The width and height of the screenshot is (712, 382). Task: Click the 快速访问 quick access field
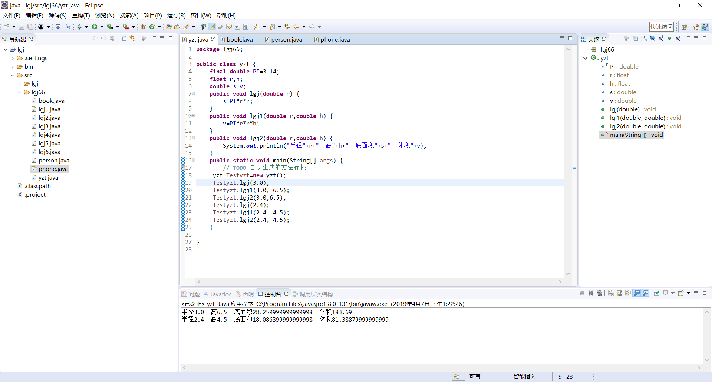(661, 27)
